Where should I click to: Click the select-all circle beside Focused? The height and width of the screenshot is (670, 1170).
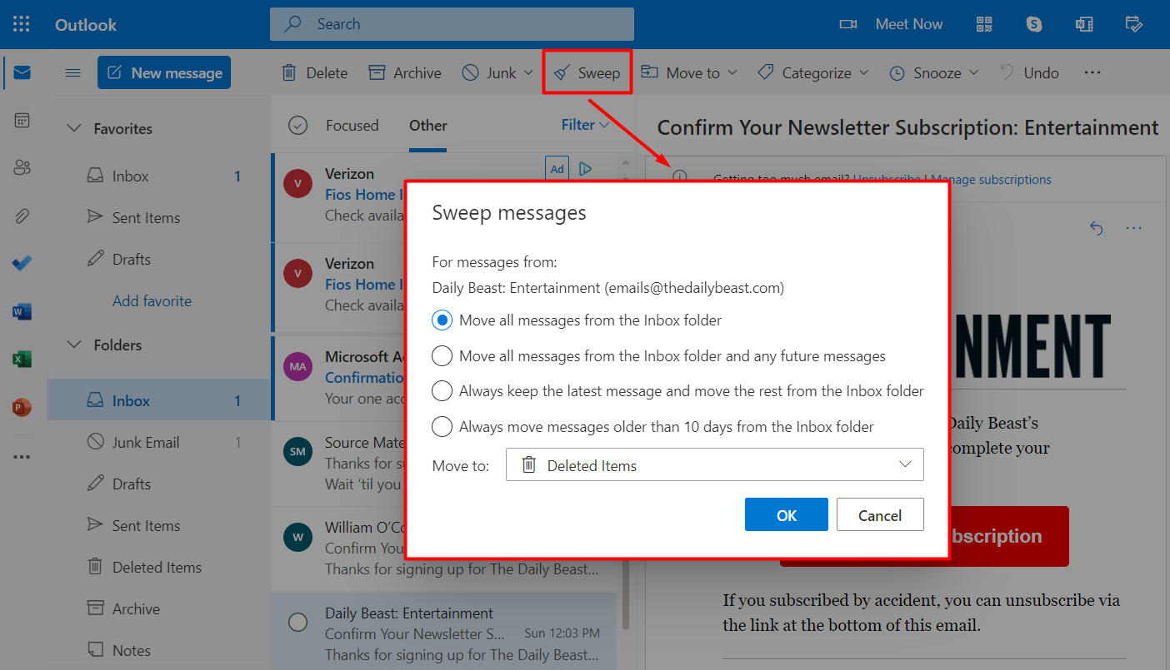tap(297, 126)
